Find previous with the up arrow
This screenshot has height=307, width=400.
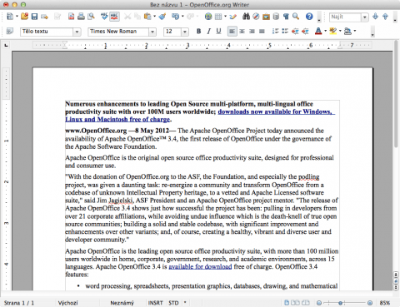point(385,17)
